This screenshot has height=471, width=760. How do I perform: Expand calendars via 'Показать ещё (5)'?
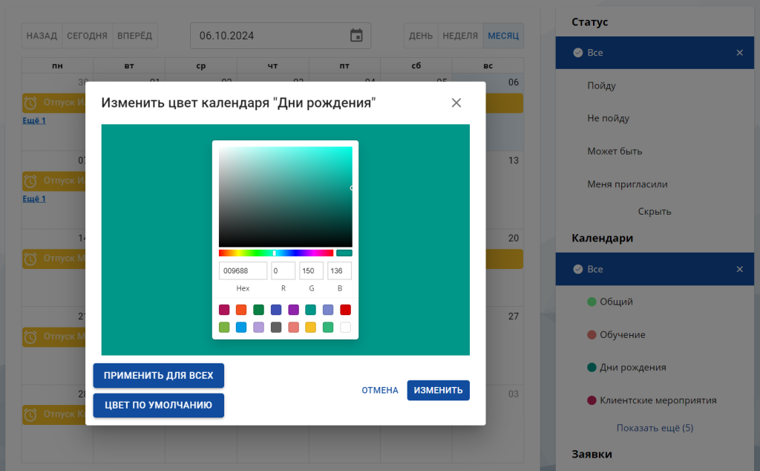click(x=655, y=428)
